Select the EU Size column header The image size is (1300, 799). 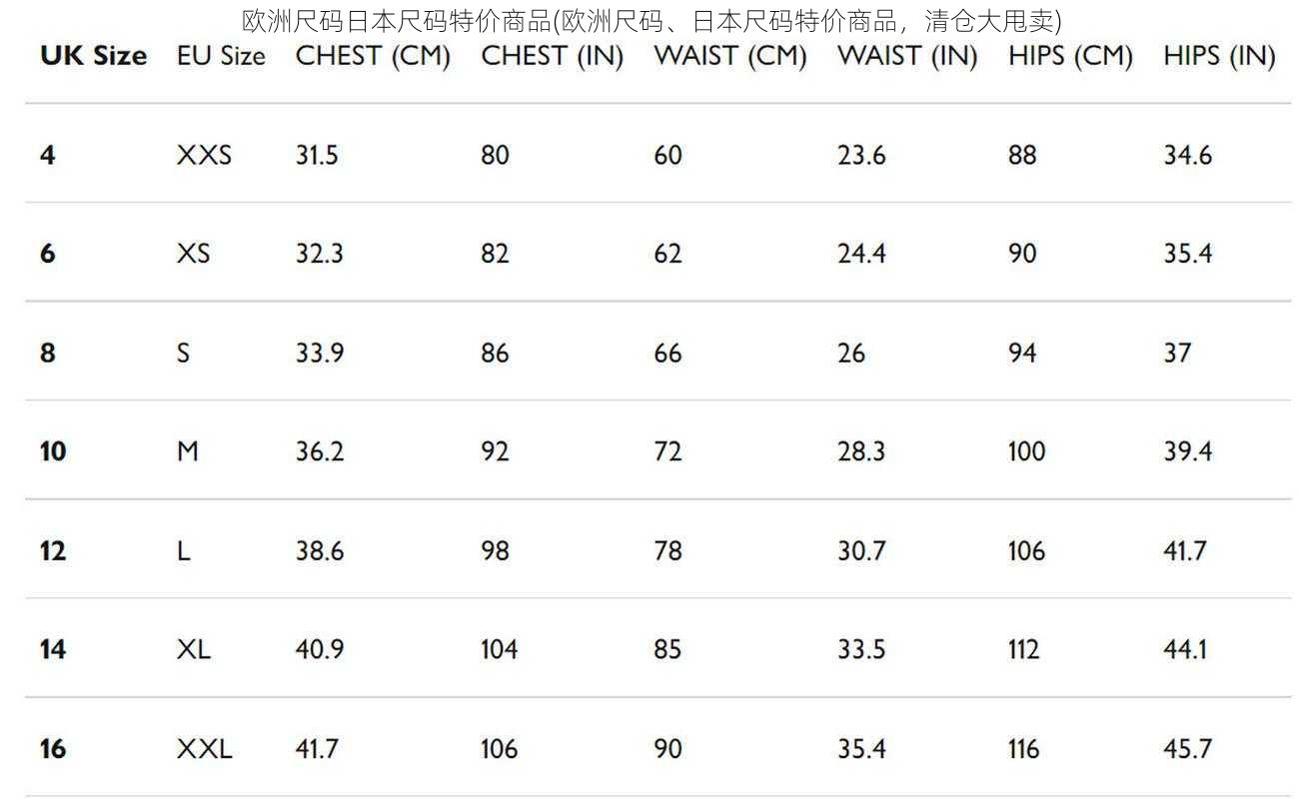221,56
